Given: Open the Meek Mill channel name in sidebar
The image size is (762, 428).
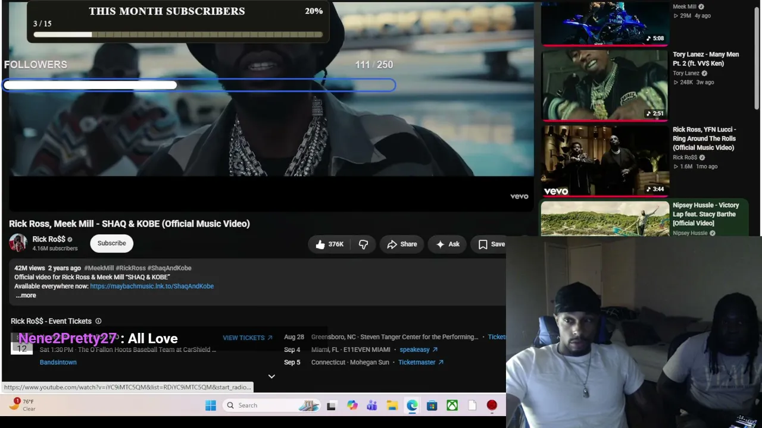Looking at the screenshot, I should coord(684,7).
